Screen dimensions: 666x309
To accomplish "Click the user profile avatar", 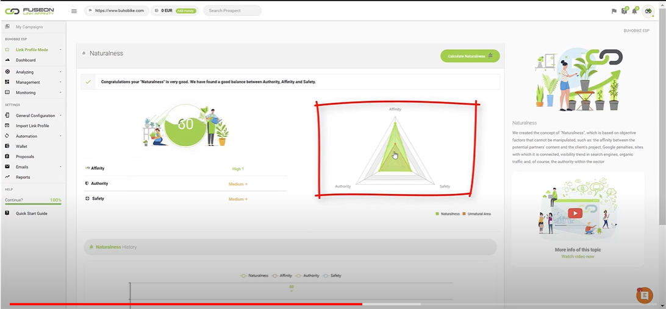I will (x=648, y=11).
